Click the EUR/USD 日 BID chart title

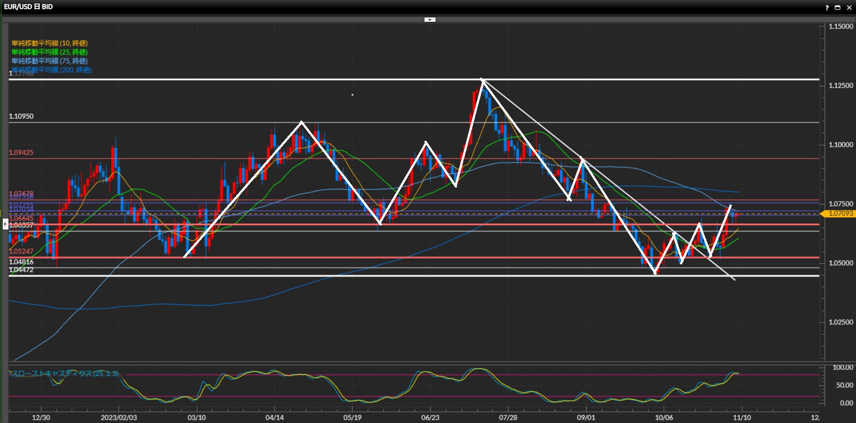coord(29,7)
